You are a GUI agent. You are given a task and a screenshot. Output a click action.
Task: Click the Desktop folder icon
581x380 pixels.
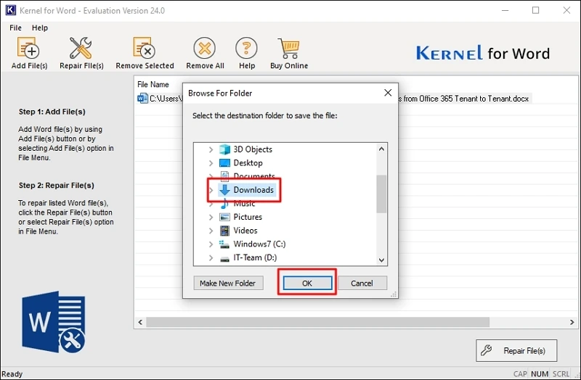coord(224,162)
